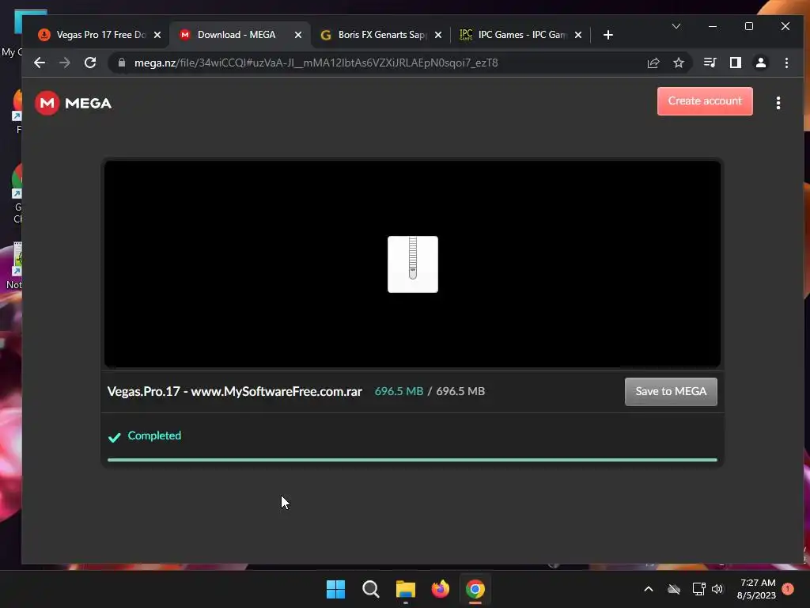
Task: Reload the MEGA page
Action: coord(90,63)
